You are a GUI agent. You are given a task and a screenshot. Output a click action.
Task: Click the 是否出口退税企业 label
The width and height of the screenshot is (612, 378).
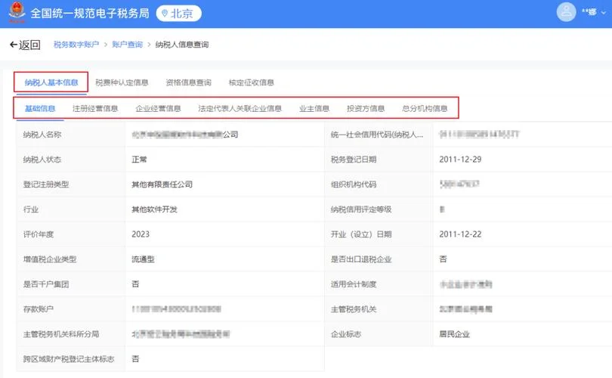361,259
